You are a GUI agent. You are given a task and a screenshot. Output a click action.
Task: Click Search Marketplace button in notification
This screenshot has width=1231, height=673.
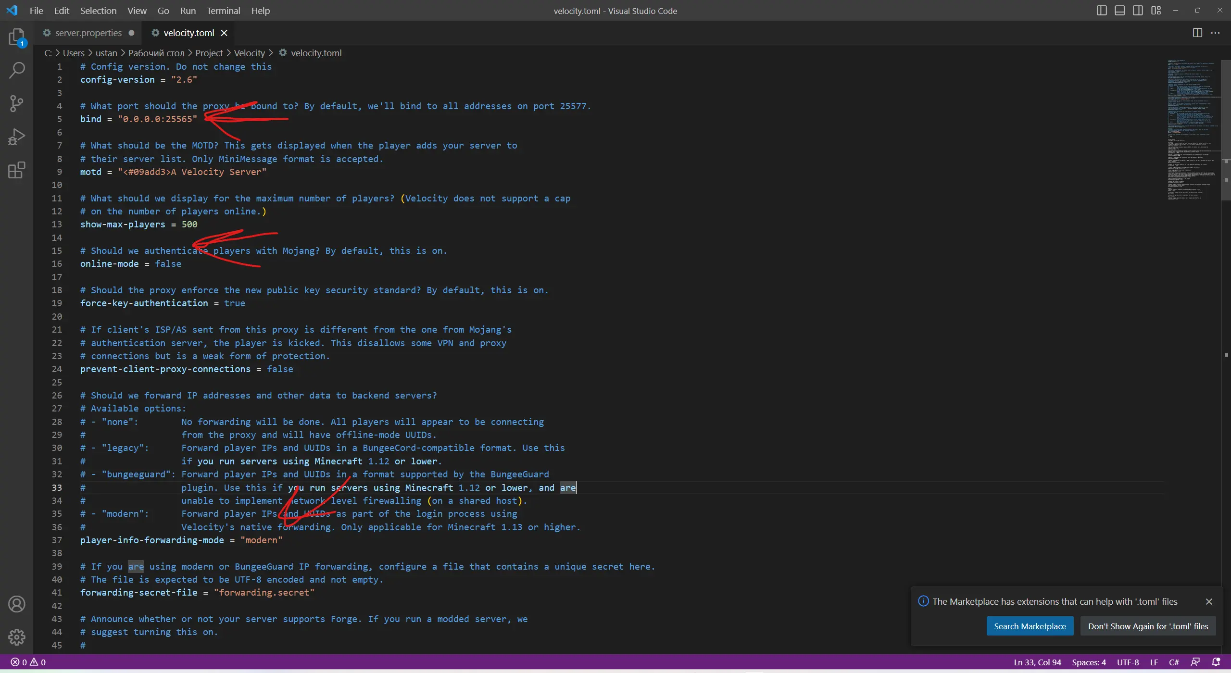click(1030, 626)
